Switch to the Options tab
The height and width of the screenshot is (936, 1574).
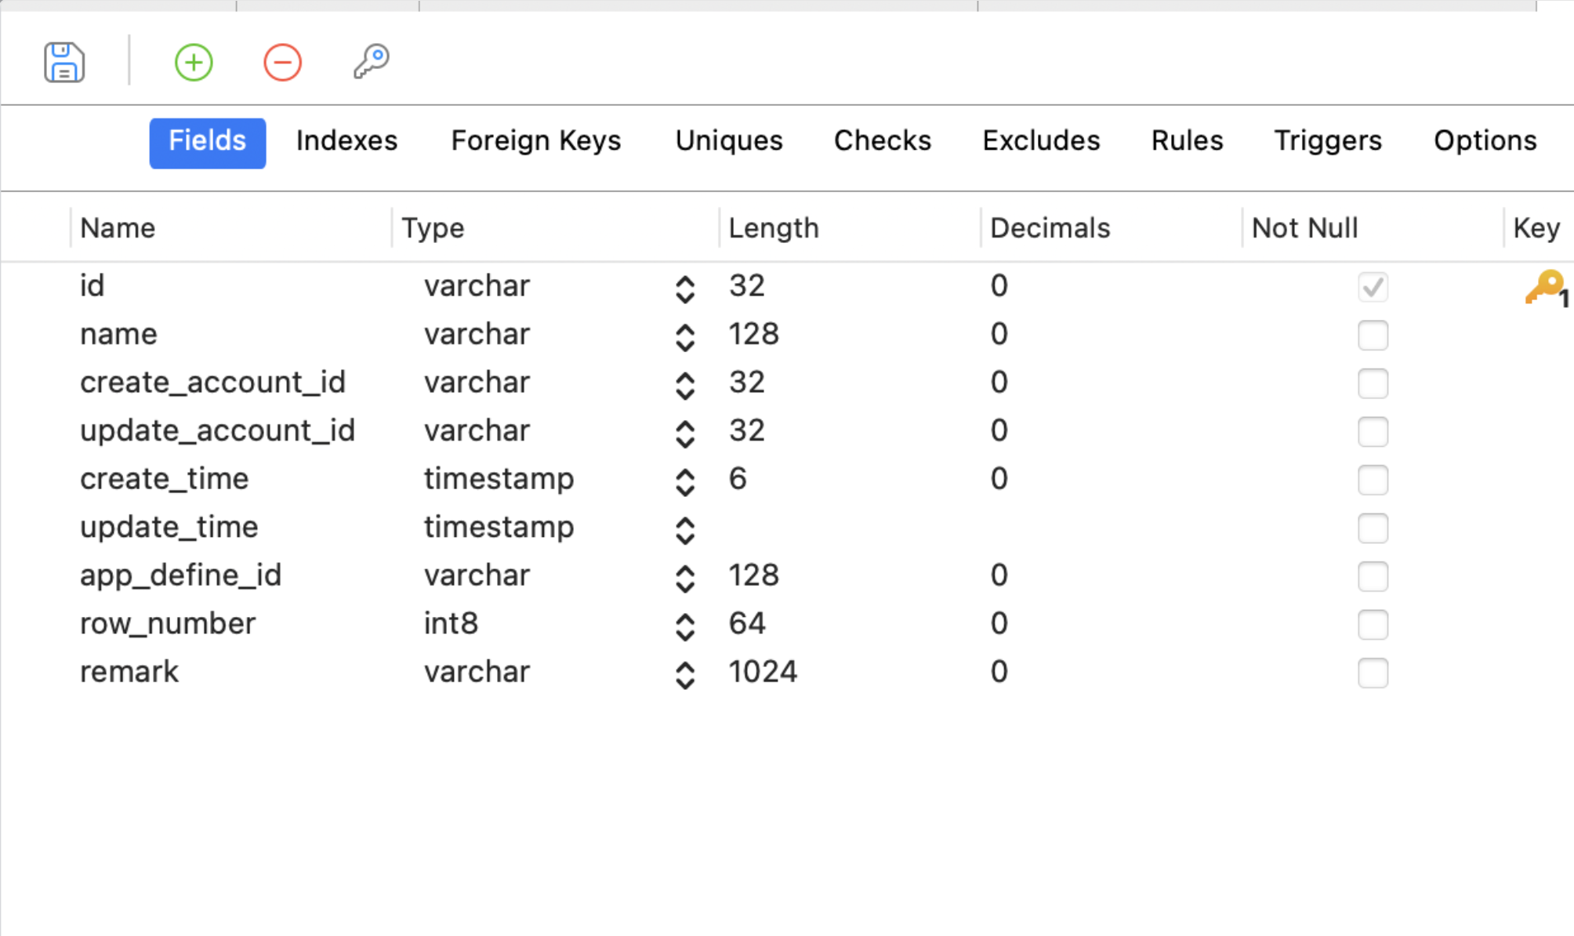(x=1485, y=142)
